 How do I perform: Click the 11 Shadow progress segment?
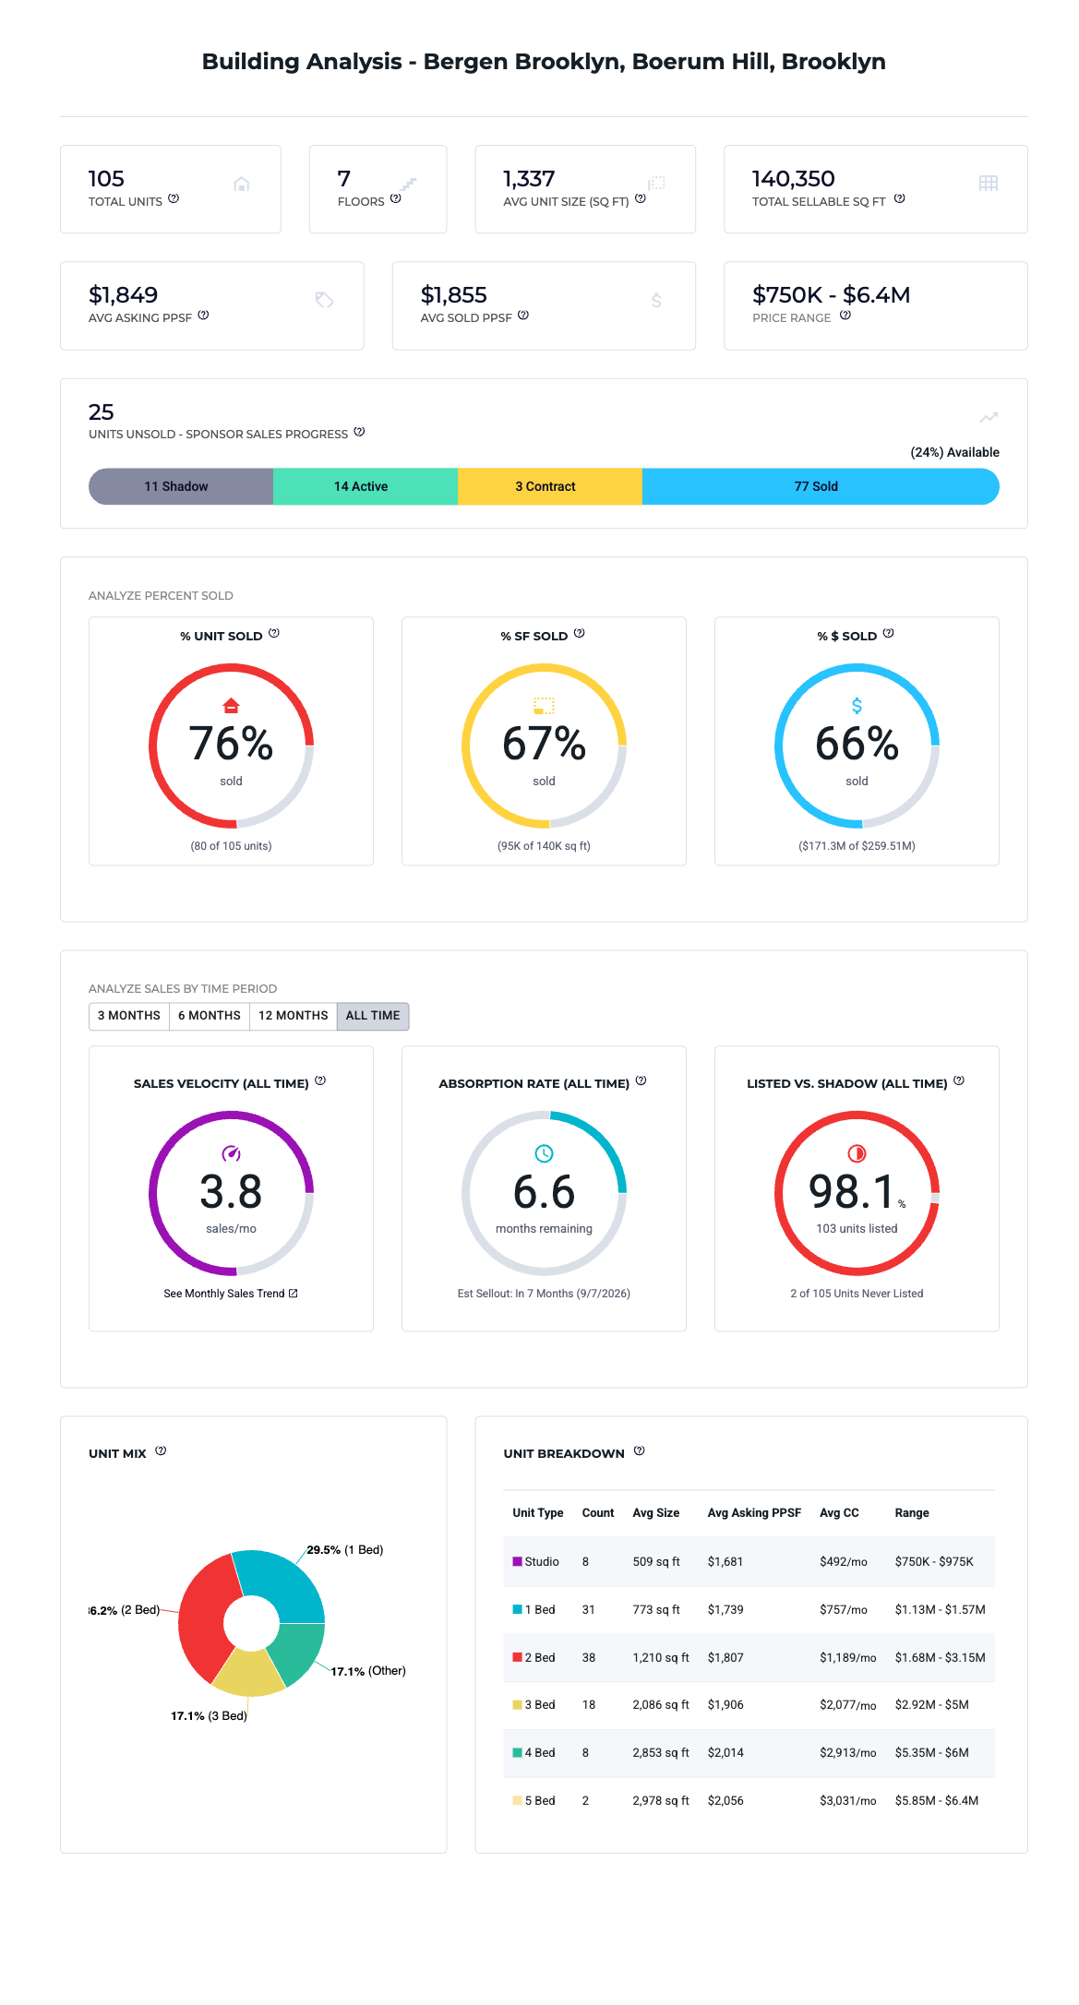(181, 486)
